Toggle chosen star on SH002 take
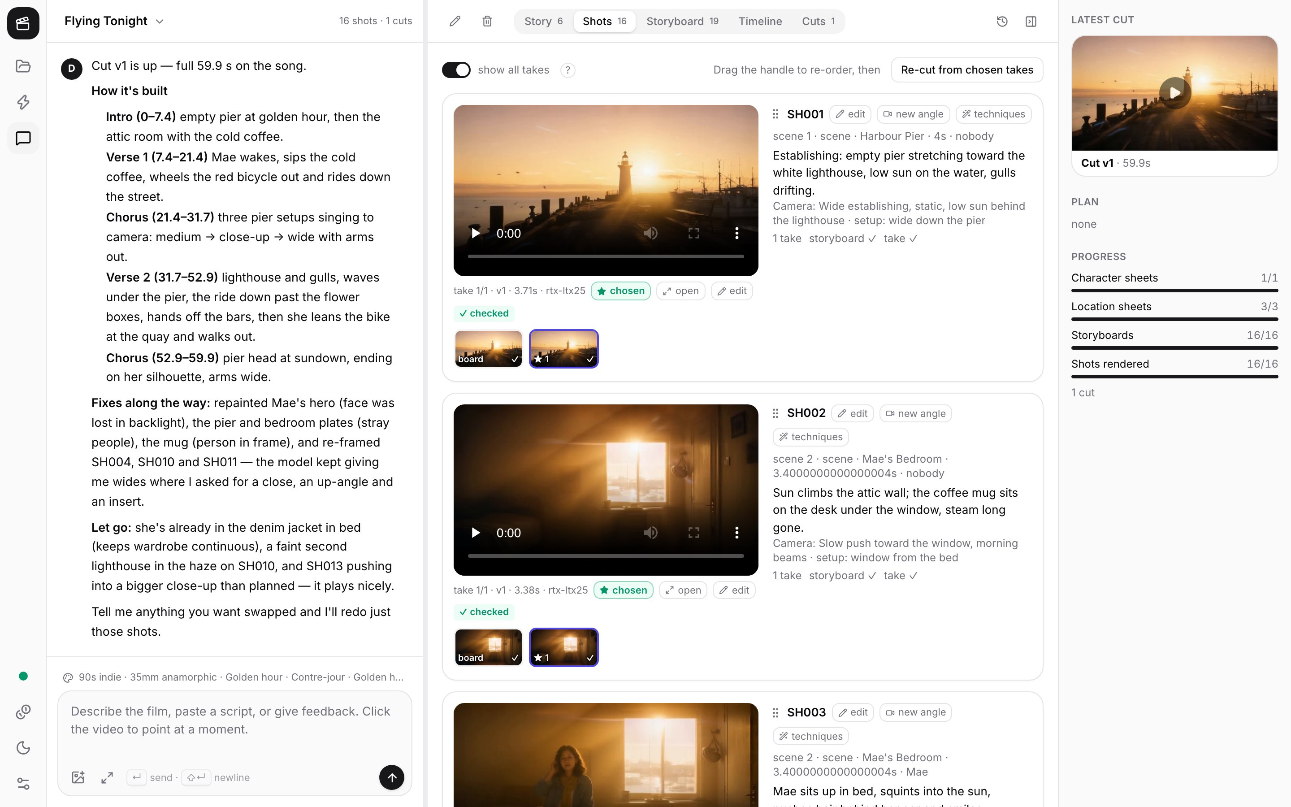Screen dimensions: 1291x807 623,590
